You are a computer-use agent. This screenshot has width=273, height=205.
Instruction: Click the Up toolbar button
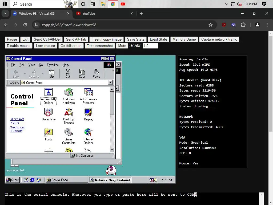[x=52, y=74]
